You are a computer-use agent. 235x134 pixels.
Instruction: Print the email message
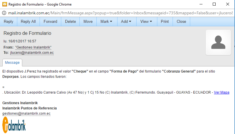coord(165,22)
